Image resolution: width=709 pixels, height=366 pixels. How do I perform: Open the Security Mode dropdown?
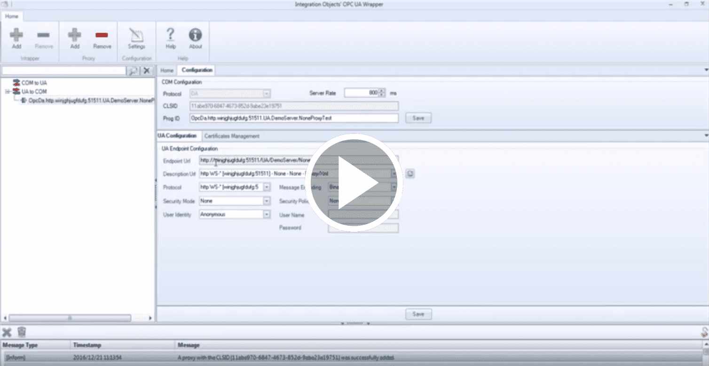click(267, 201)
